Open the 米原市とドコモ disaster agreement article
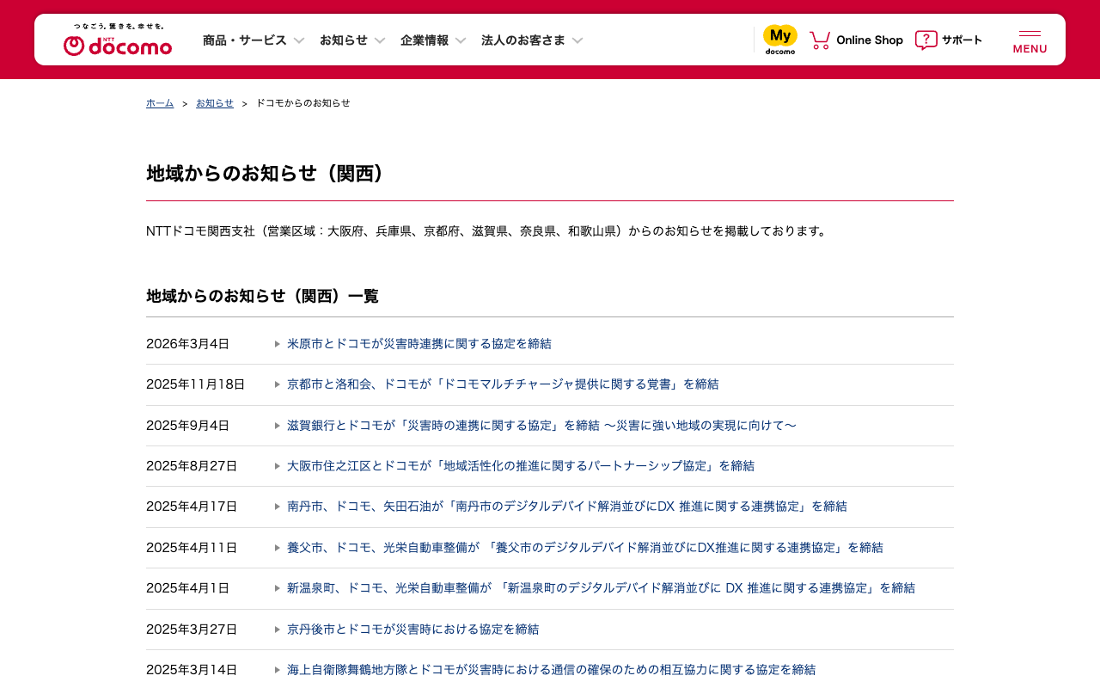Viewport: 1100px width, 688px height. pyautogui.click(x=419, y=344)
